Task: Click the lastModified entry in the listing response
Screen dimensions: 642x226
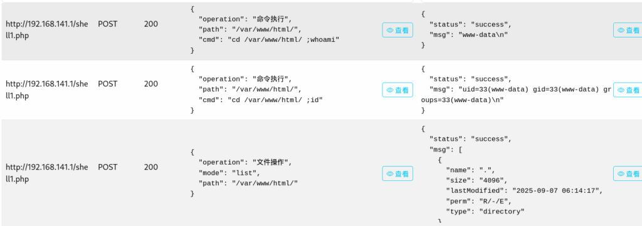Action: pos(525,190)
